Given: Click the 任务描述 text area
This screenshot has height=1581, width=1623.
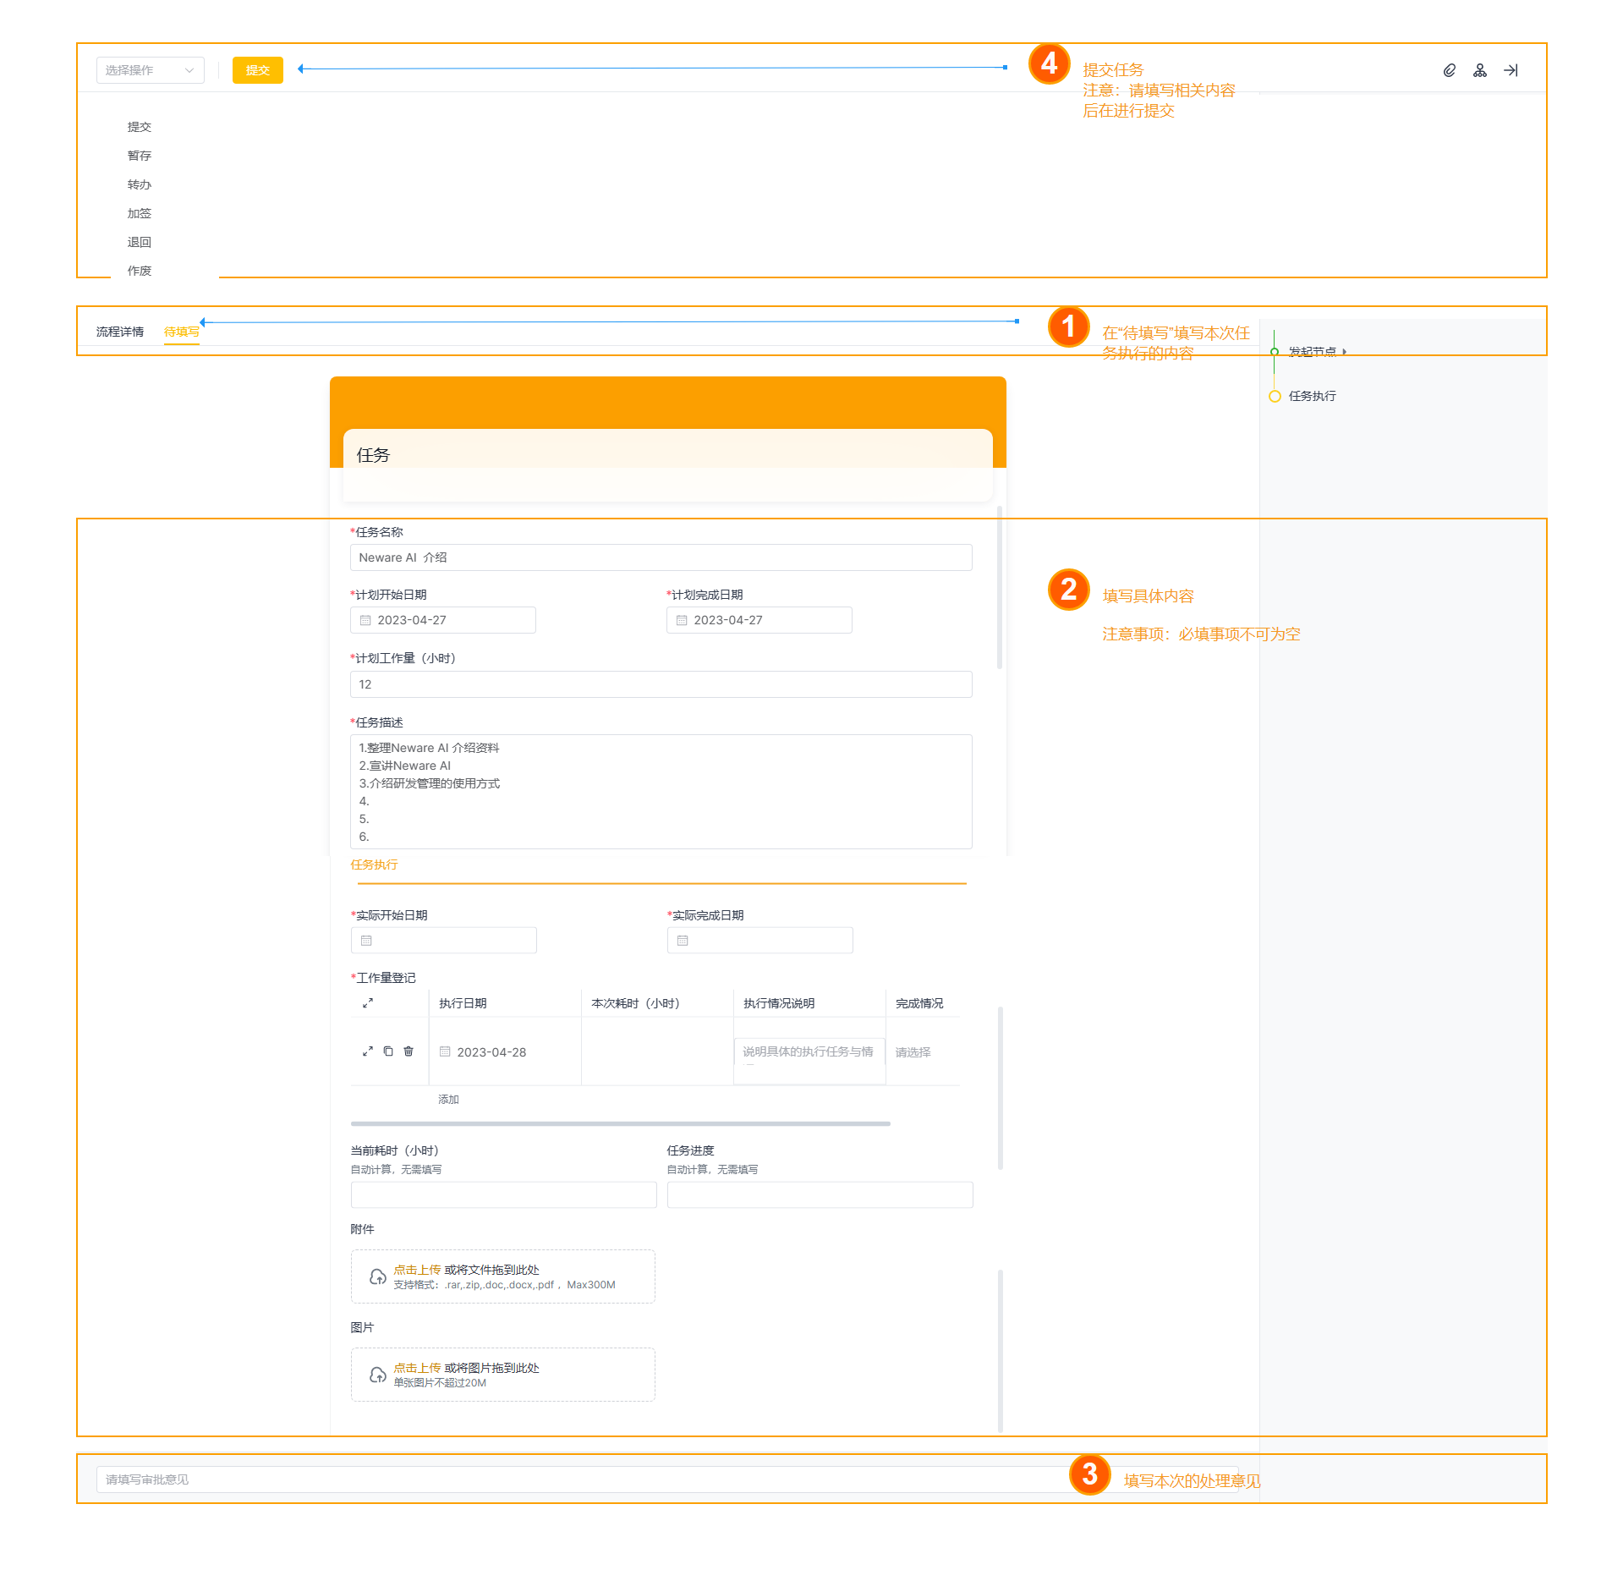Looking at the screenshot, I should [x=661, y=792].
